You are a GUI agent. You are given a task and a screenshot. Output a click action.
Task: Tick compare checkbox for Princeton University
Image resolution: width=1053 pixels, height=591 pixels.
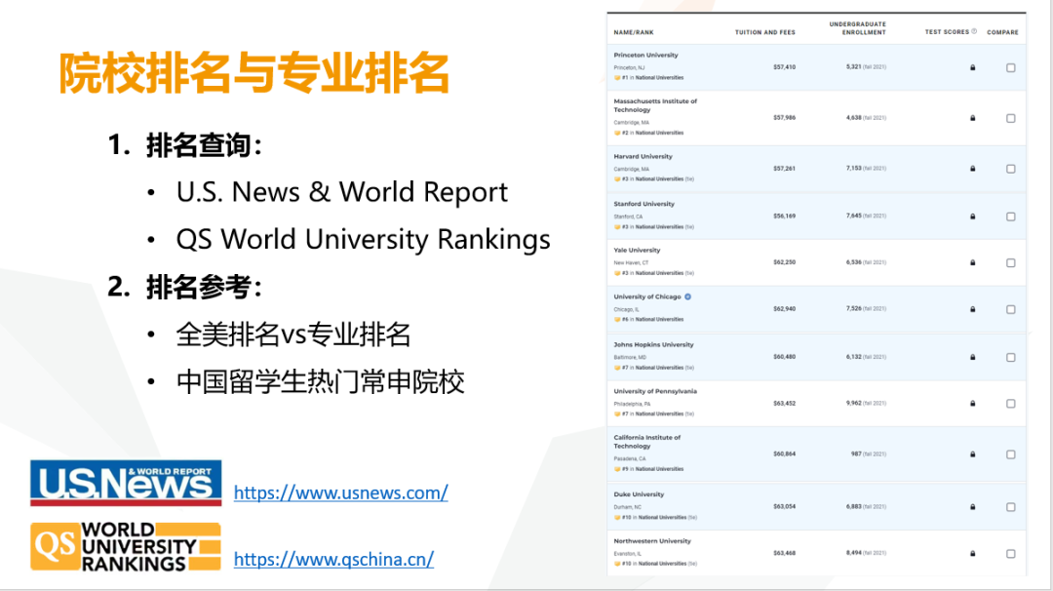tap(1011, 68)
